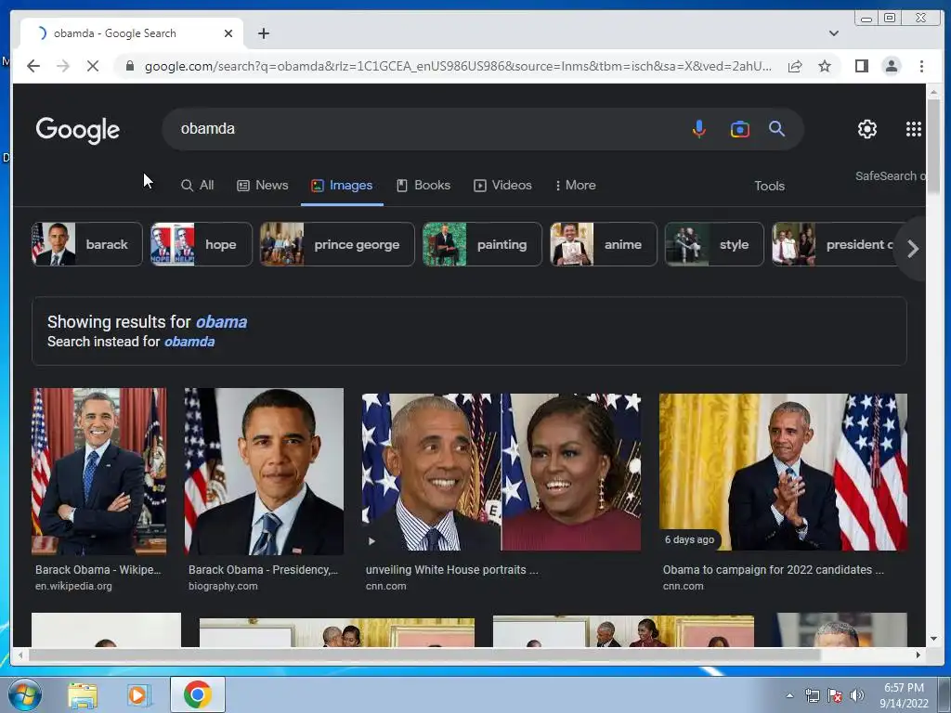
Task: Open the volume speaker tray icon
Action: [856, 695]
